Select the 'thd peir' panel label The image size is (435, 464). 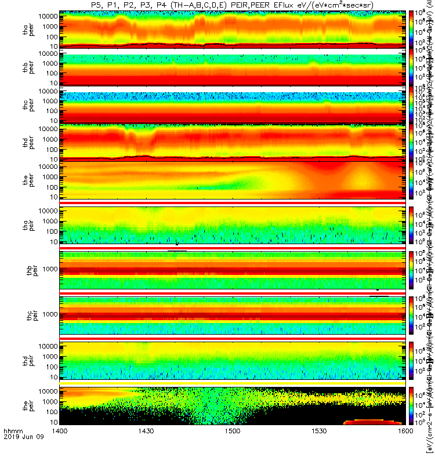(28, 361)
